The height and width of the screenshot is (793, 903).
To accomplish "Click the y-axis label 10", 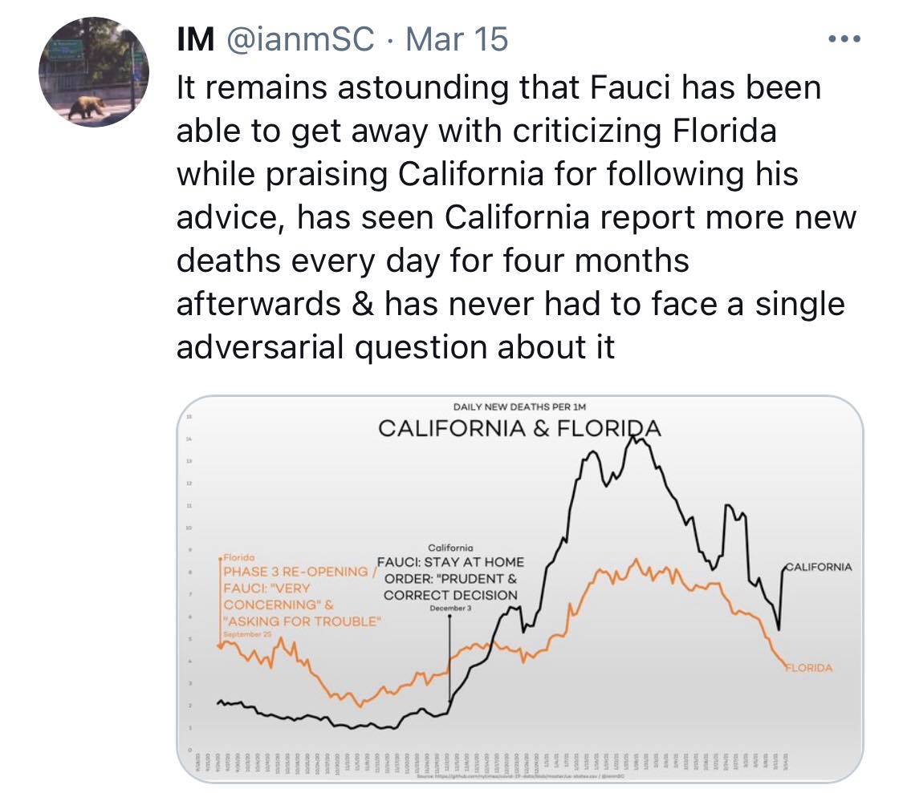I will [189, 528].
